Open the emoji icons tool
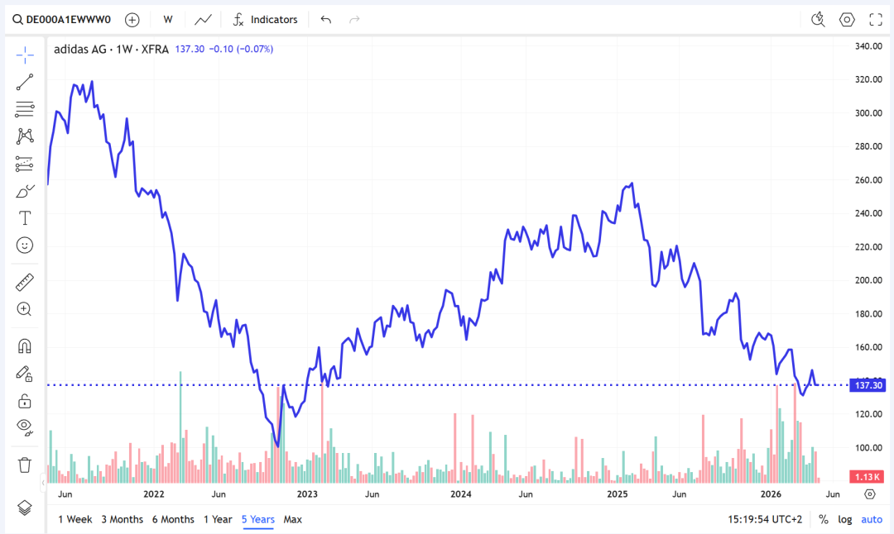The width and height of the screenshot is (894, 534). [x=25, y=246]
